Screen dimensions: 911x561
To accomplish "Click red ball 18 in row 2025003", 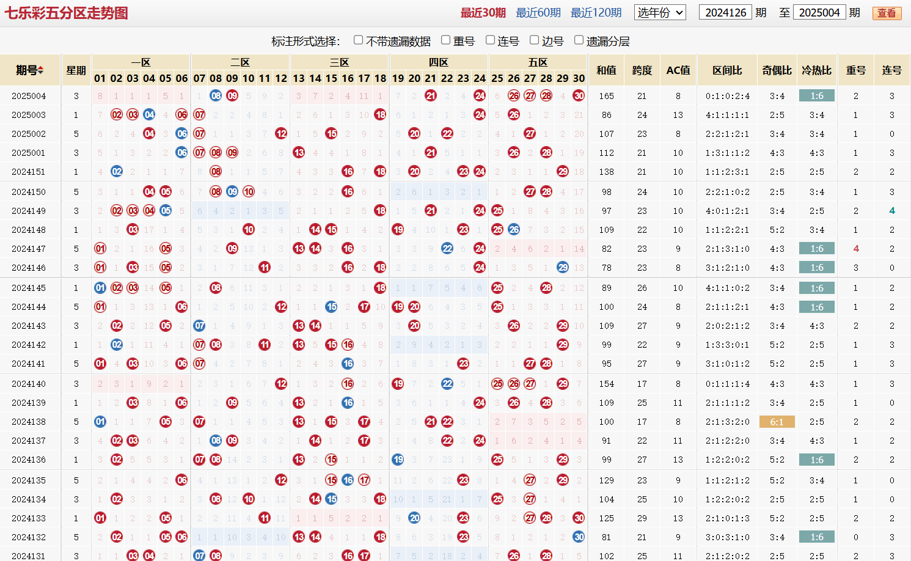I will click(x=380, y=114).
